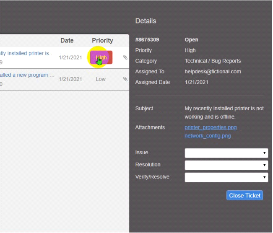
Task: Click the Resolution dropdown arrow
Action: pyautogui.click(x=264, y=165)
